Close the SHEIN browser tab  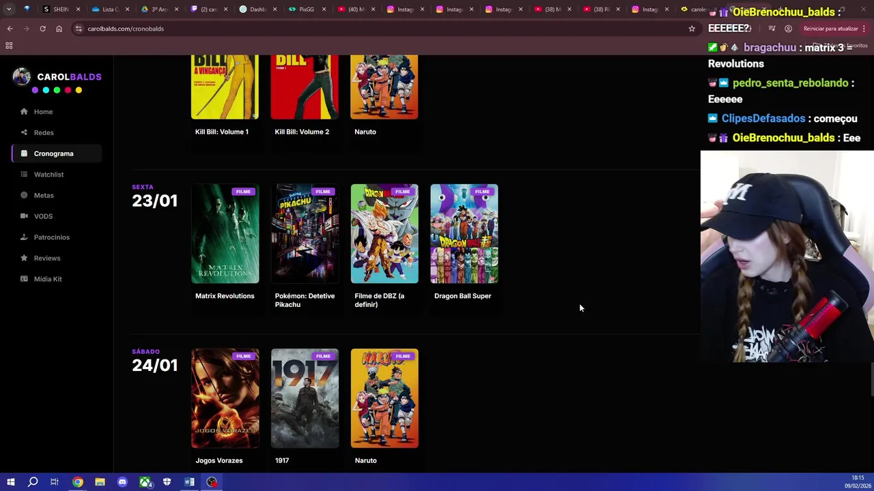(78, 10)
